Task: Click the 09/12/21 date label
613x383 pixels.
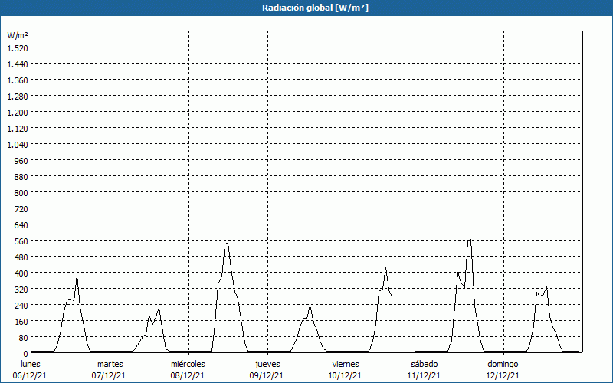Action: click(x=267, y=375)
